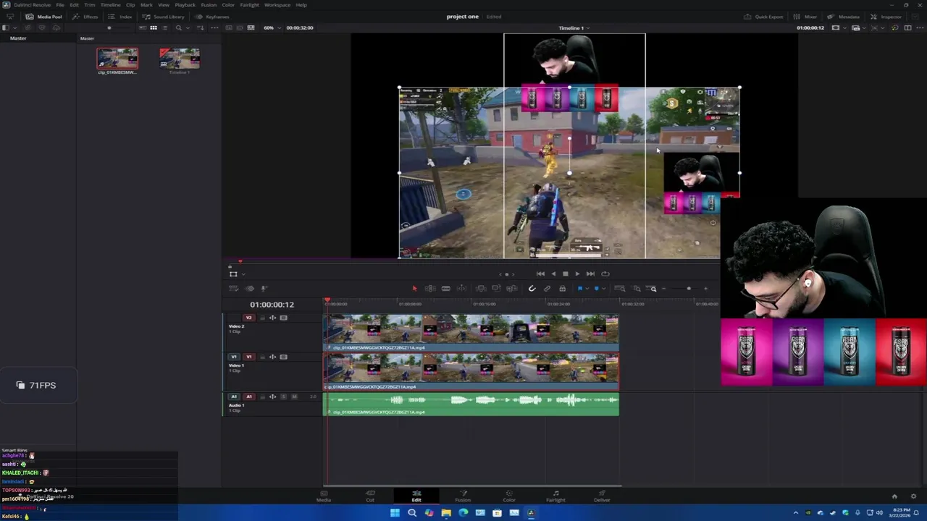Click the Overwrite Clip tool
The image size is (927, 521).
click(x=496, y=289)
